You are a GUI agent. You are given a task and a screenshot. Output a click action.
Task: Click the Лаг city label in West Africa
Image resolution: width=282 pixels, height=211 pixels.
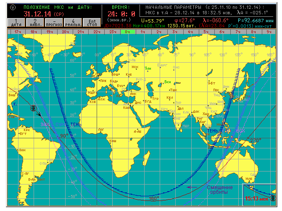pyautogui.click(x=101, y=129)
